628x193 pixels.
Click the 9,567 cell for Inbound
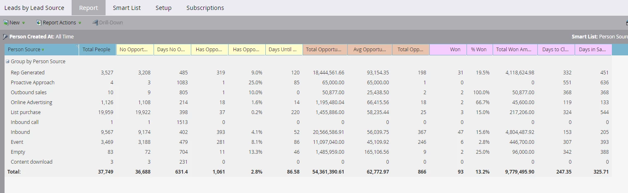tap(107, 132)
